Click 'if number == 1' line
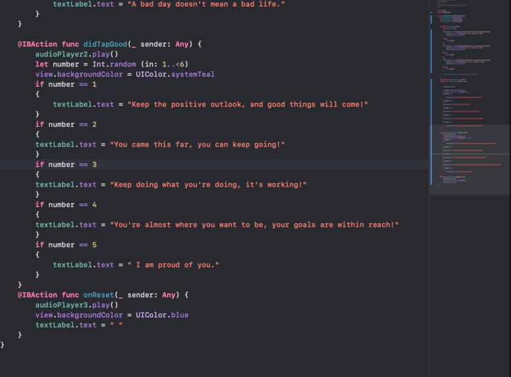The image size is (511, 377). (x=66, y=85)
